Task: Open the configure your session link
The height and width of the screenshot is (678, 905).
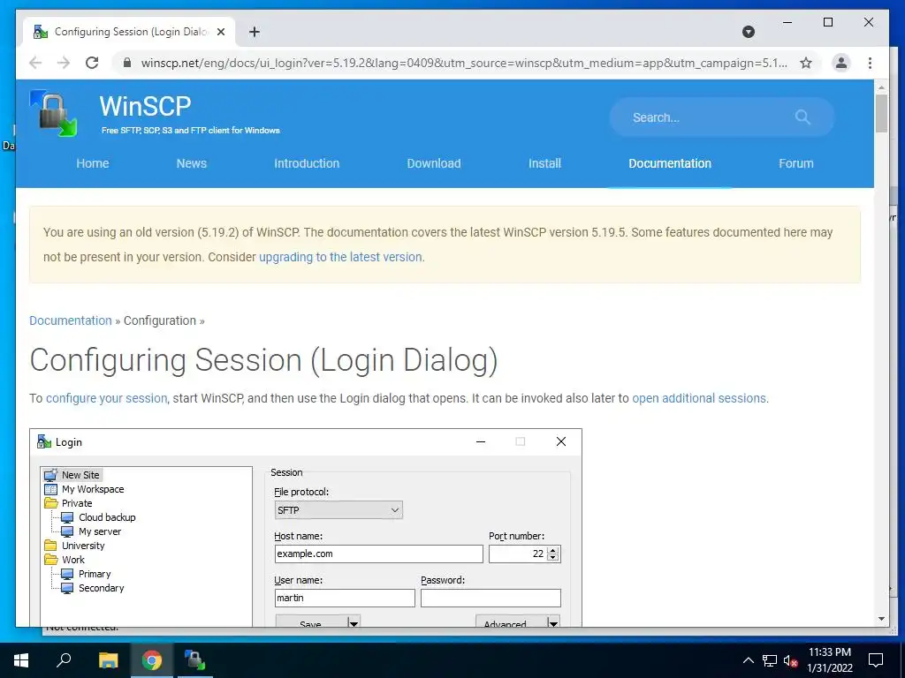Action: pyautogui.click(x=106, y=398)
